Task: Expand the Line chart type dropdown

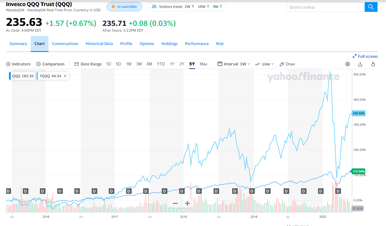Action: tap(264, 64)
